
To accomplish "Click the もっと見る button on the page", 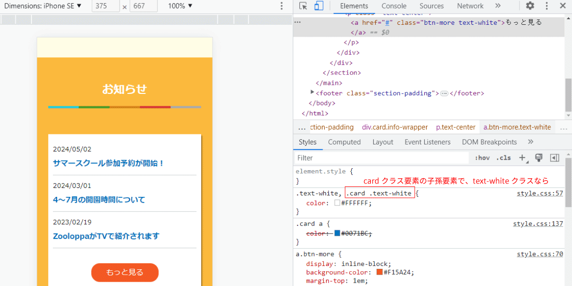I will tap(125, 272).
